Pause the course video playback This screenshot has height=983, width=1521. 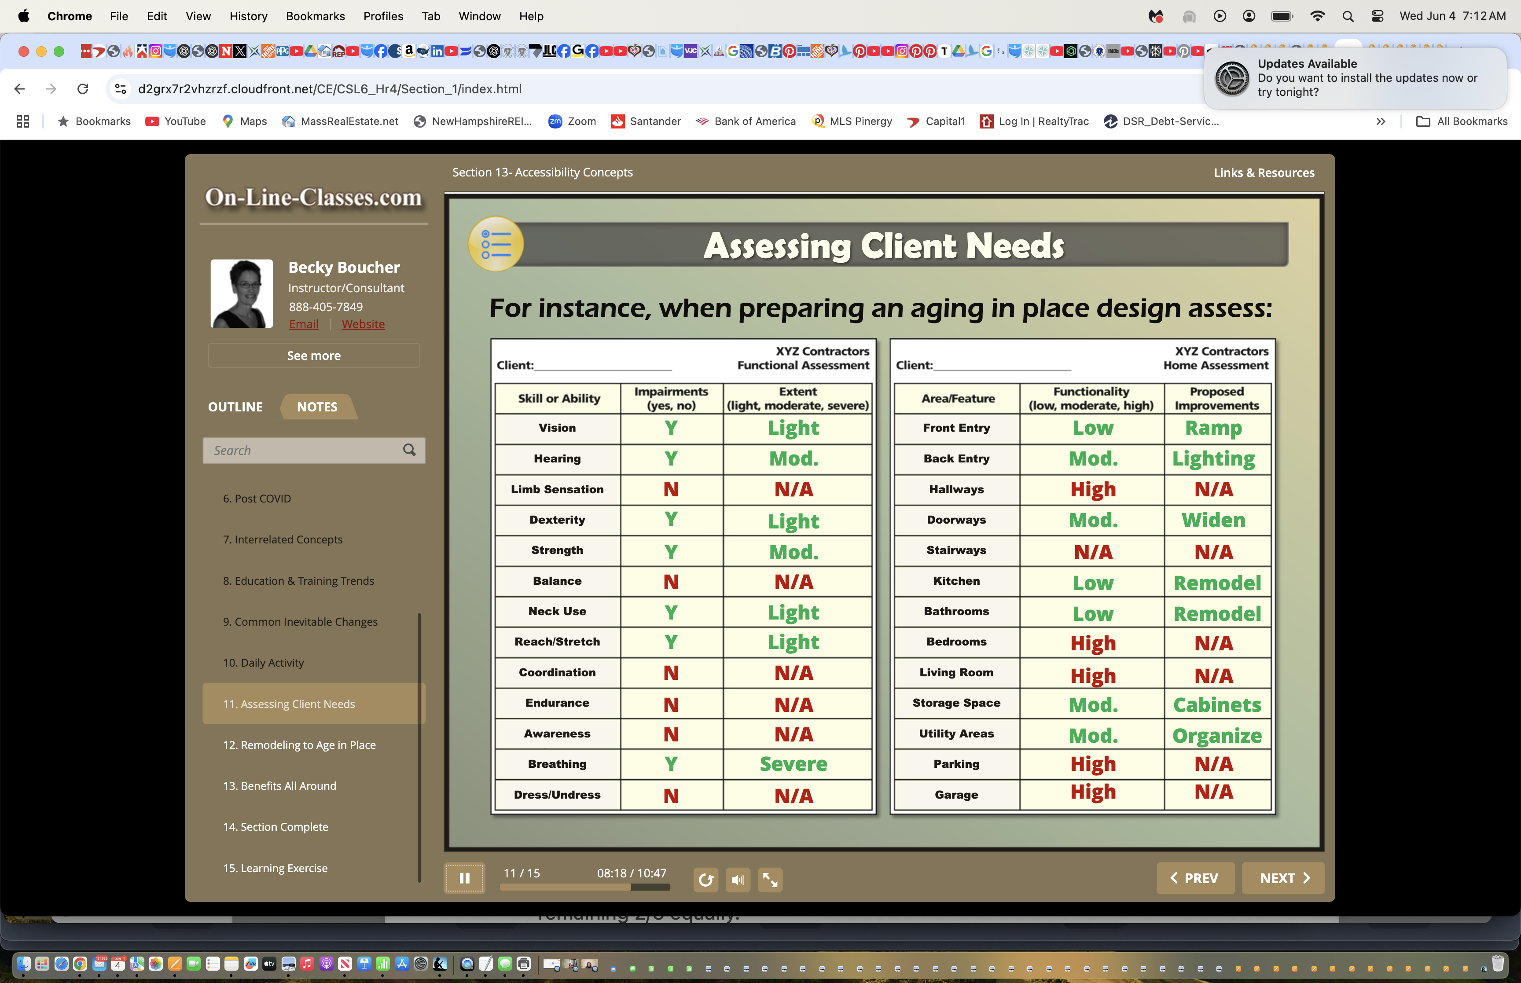coord(464,879)
